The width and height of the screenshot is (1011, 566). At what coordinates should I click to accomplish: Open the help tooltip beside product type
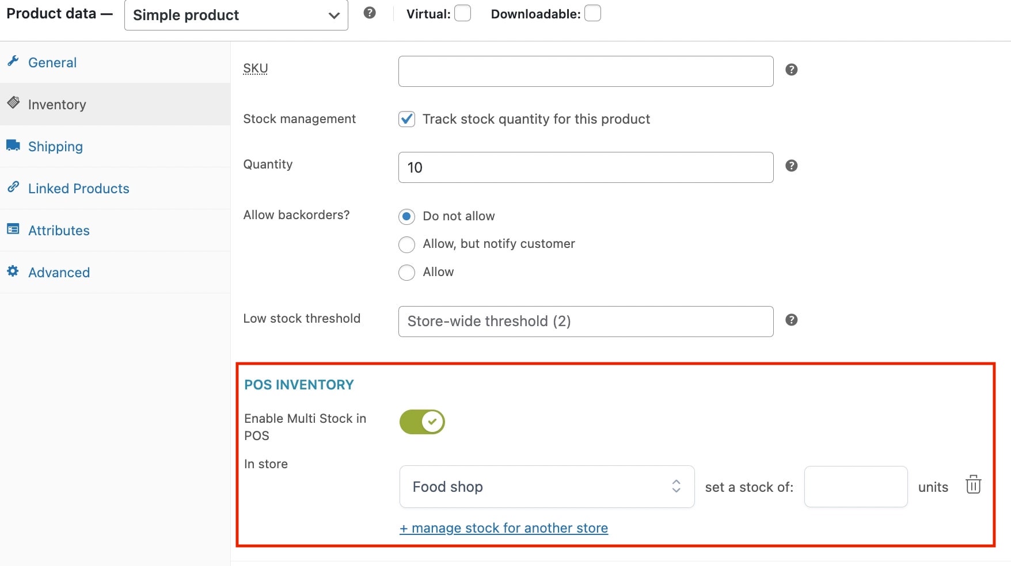[x=370, y=13]
